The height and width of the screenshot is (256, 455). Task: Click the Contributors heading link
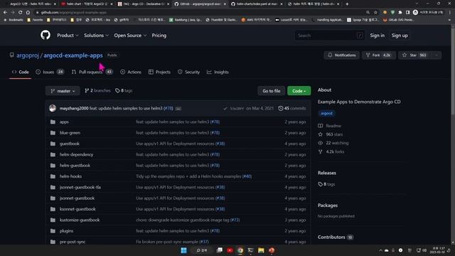(335, 237)
